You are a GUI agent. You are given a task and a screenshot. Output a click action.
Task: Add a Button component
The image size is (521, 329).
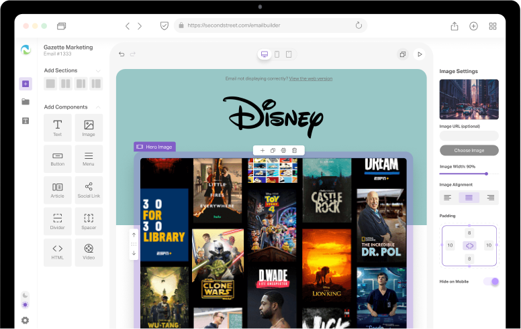[x=58, y=159]
